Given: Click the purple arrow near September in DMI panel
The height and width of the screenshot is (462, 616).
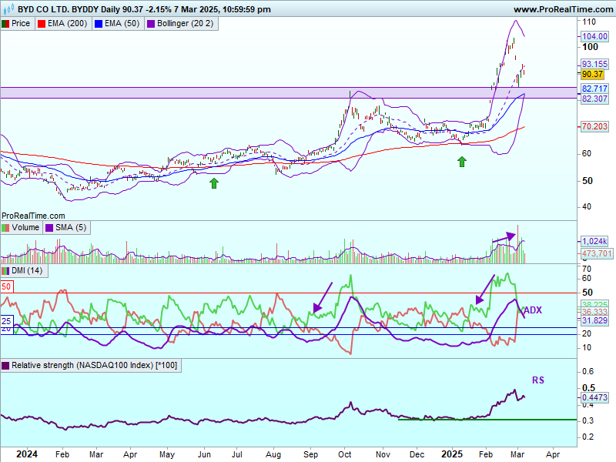Looking at the screenshot, I should [x=323, y=296].
